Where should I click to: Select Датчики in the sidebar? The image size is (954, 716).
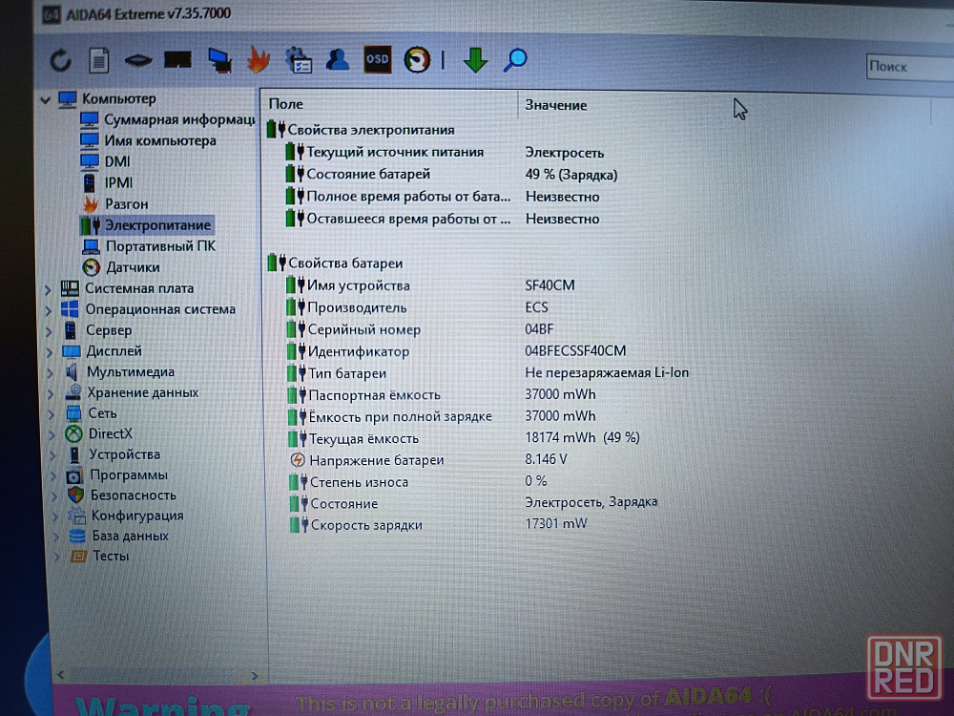[x=132, y=267]
